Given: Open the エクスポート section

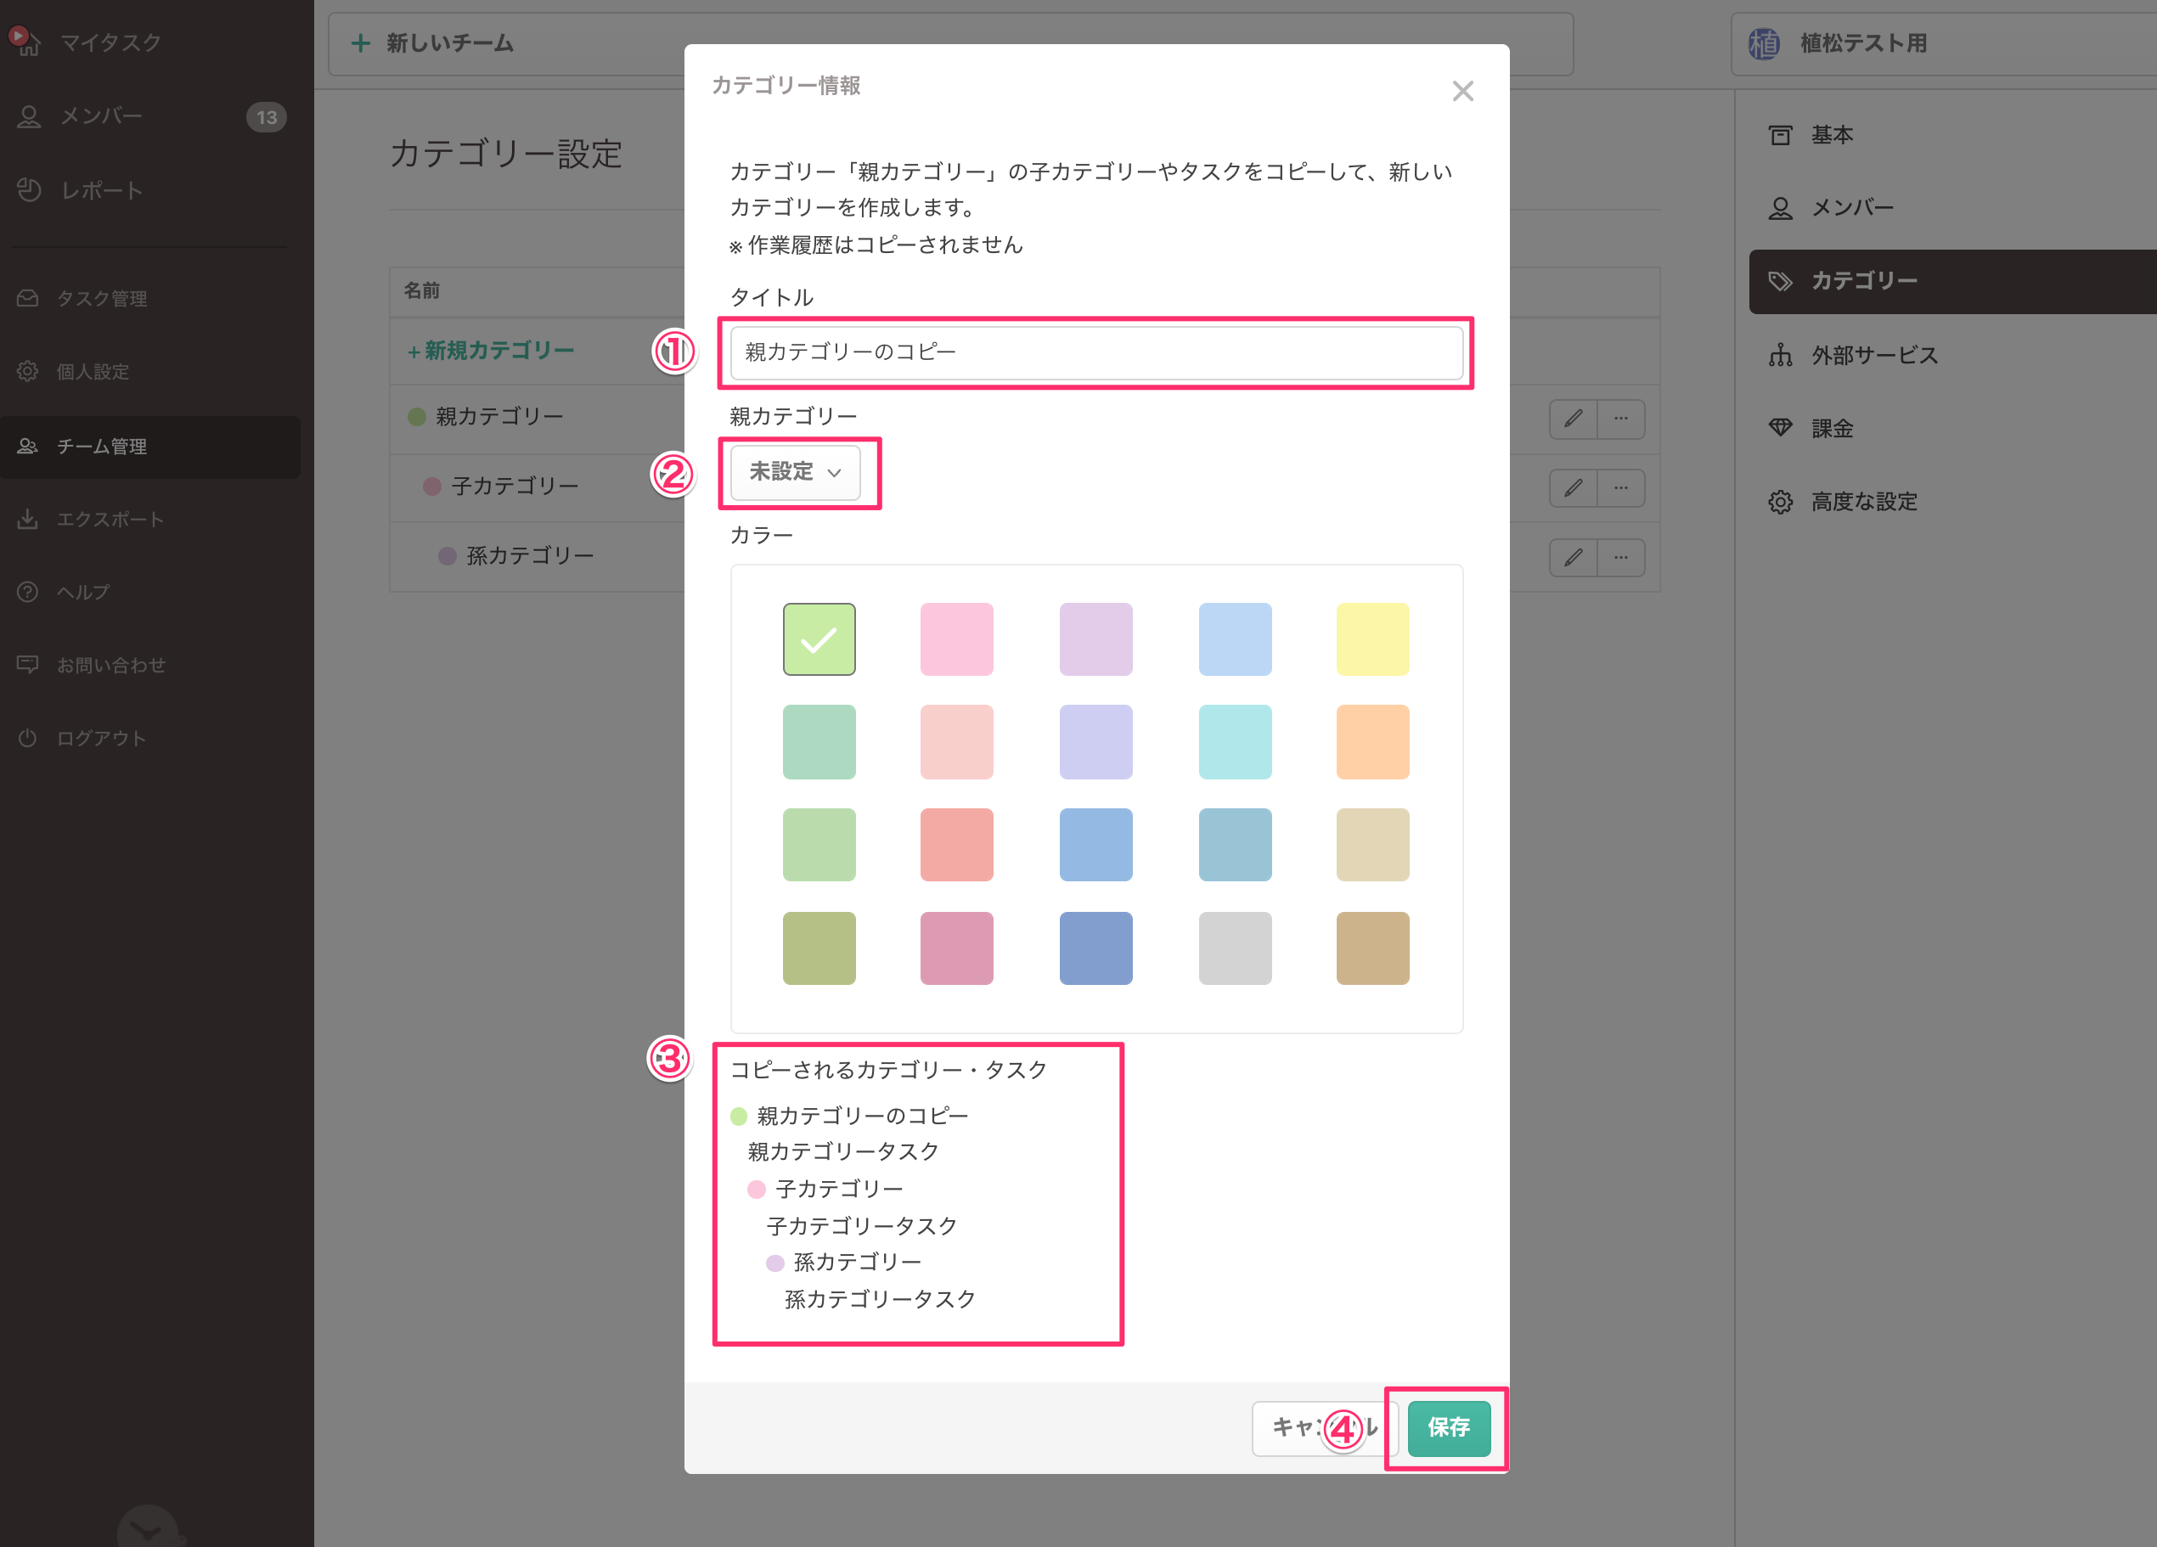Looking at the screenshot, I should click(x=110, y=519).
